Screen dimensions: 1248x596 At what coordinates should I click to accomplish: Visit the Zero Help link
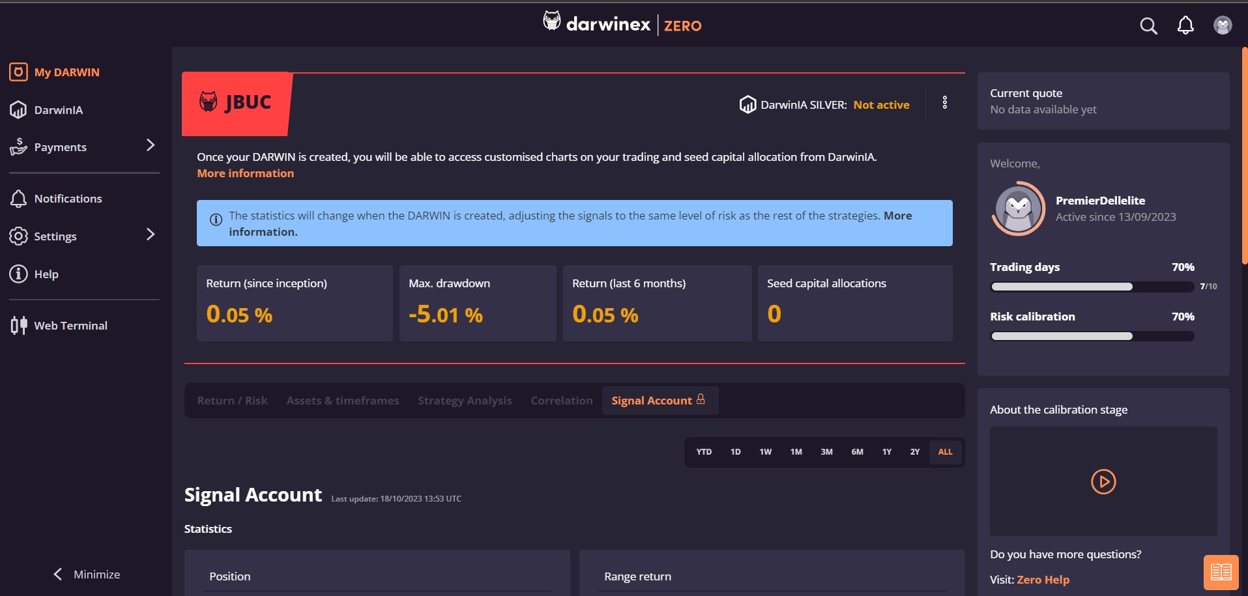pos(1043,580)
